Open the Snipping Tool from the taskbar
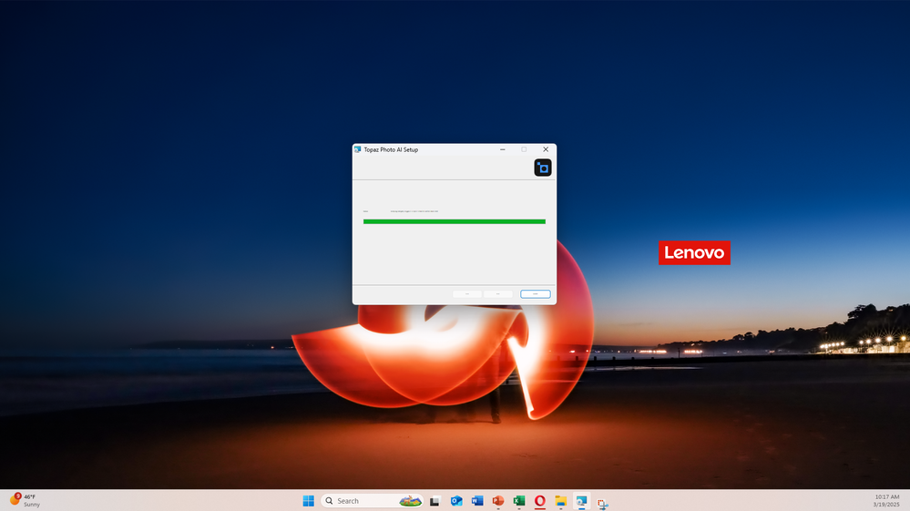 [602, 502]
